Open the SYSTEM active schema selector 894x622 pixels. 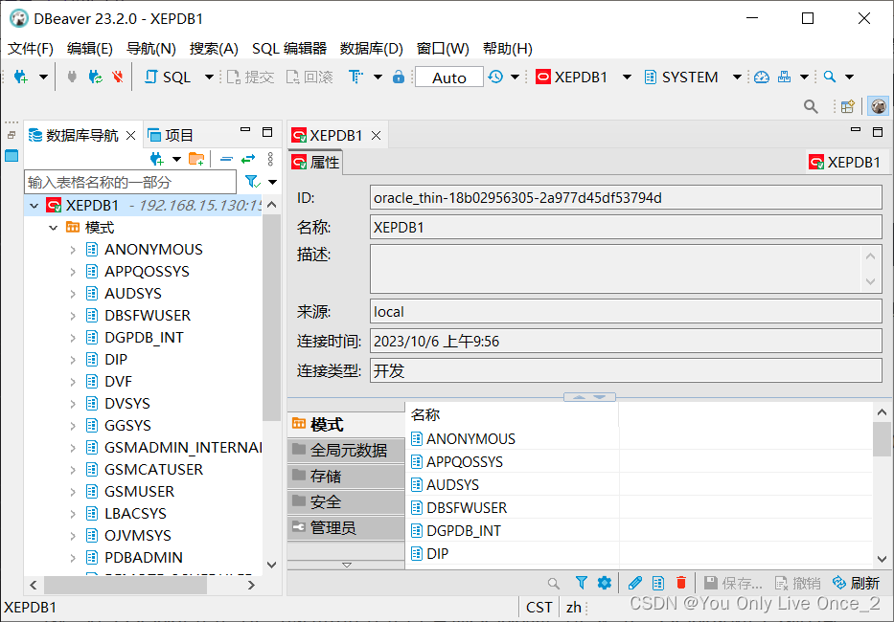[x=692, y=77]
